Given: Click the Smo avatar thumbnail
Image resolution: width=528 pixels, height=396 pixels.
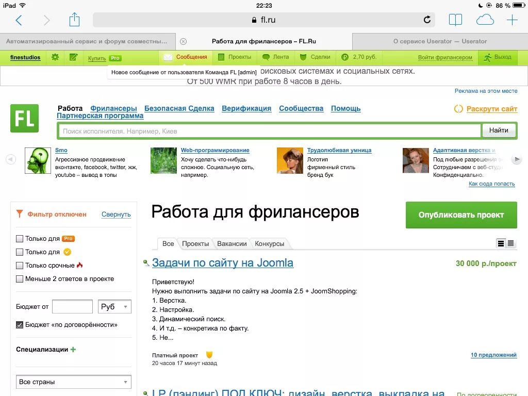Looking at the screenshot, I should click(x=38, y=161).
